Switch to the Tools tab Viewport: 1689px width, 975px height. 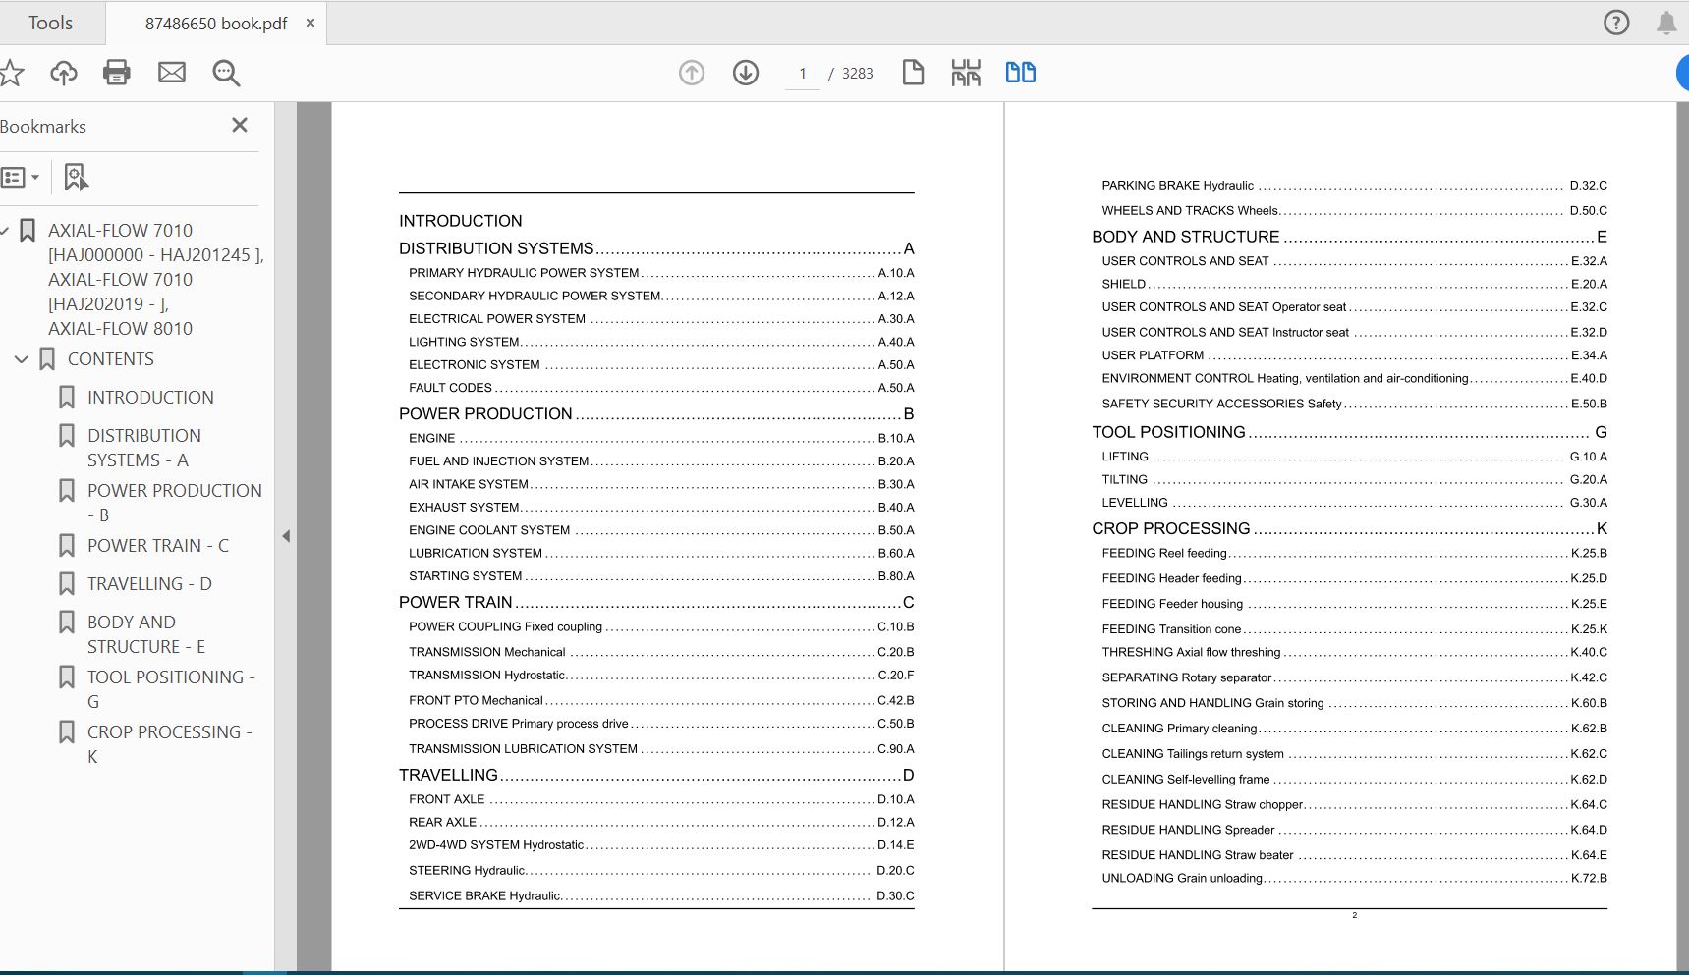click(50, 23)
